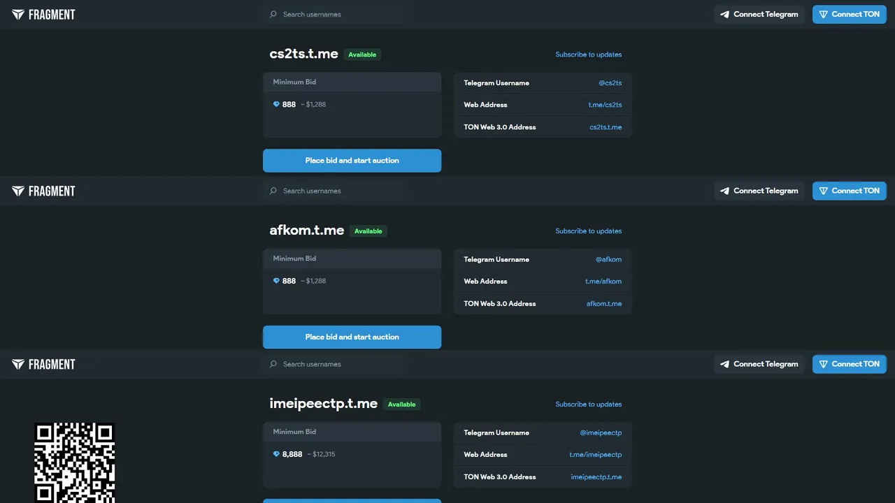This screenshot has width=895, height=503.
Task: Open the @cs2ts Telegram username link
Action: 610,83
